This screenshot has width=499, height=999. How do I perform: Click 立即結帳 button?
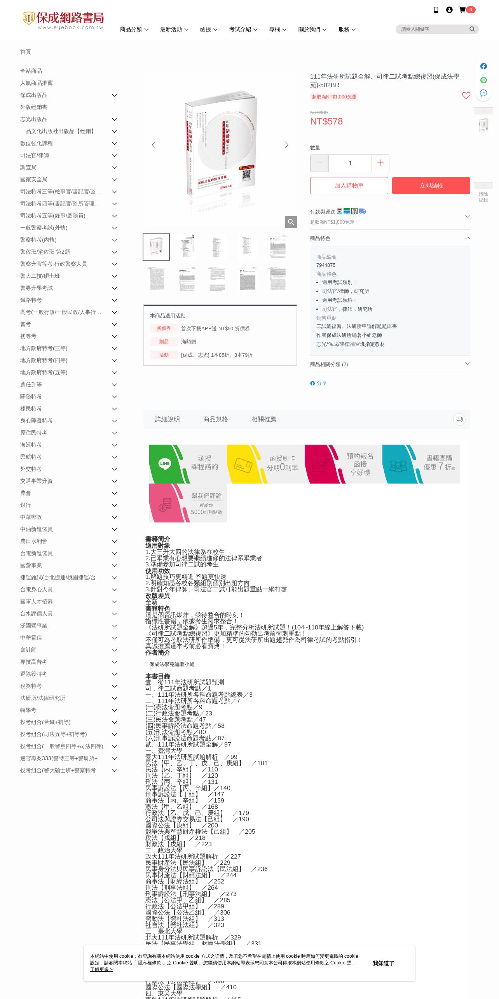tap(431, 186)
